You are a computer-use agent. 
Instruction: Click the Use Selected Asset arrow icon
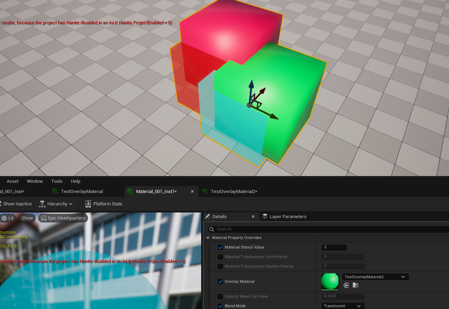pos(346,285)
